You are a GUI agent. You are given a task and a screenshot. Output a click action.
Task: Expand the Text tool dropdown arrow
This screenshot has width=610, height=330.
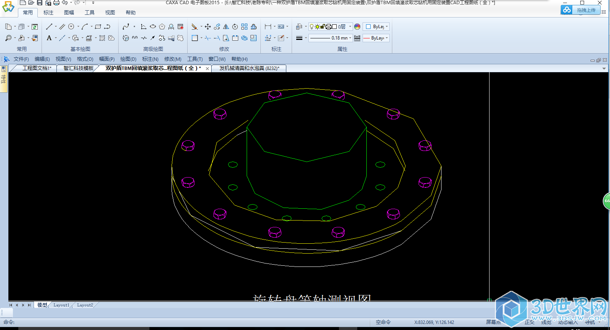pos(56,38)
